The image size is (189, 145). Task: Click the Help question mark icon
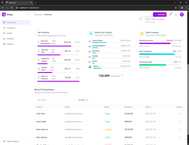[x=4, y=141]
